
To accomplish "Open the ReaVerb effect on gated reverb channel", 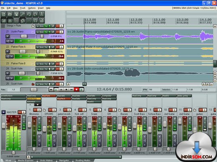I will coord(64,96).
